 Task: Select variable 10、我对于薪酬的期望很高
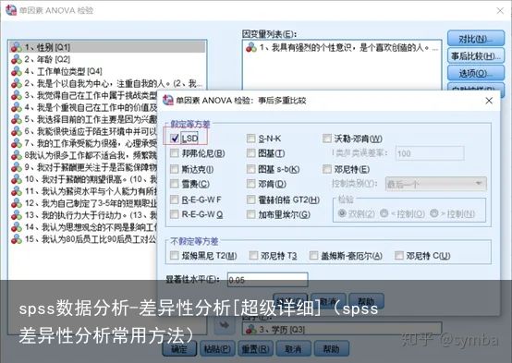point(83,179)
